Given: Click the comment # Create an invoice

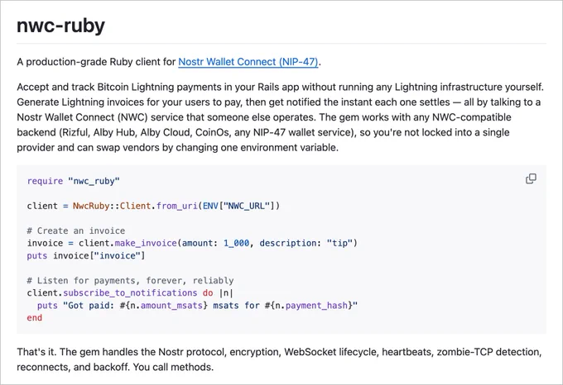Looking at the screenshot, I should (76, 231).
